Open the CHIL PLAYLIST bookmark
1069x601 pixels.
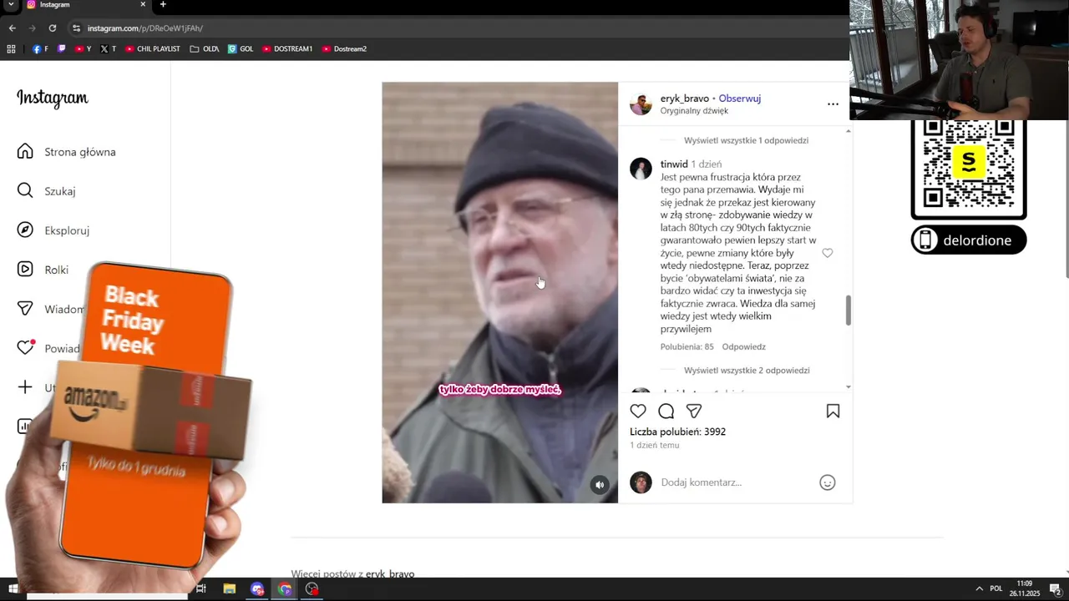(x=152, y=49)
